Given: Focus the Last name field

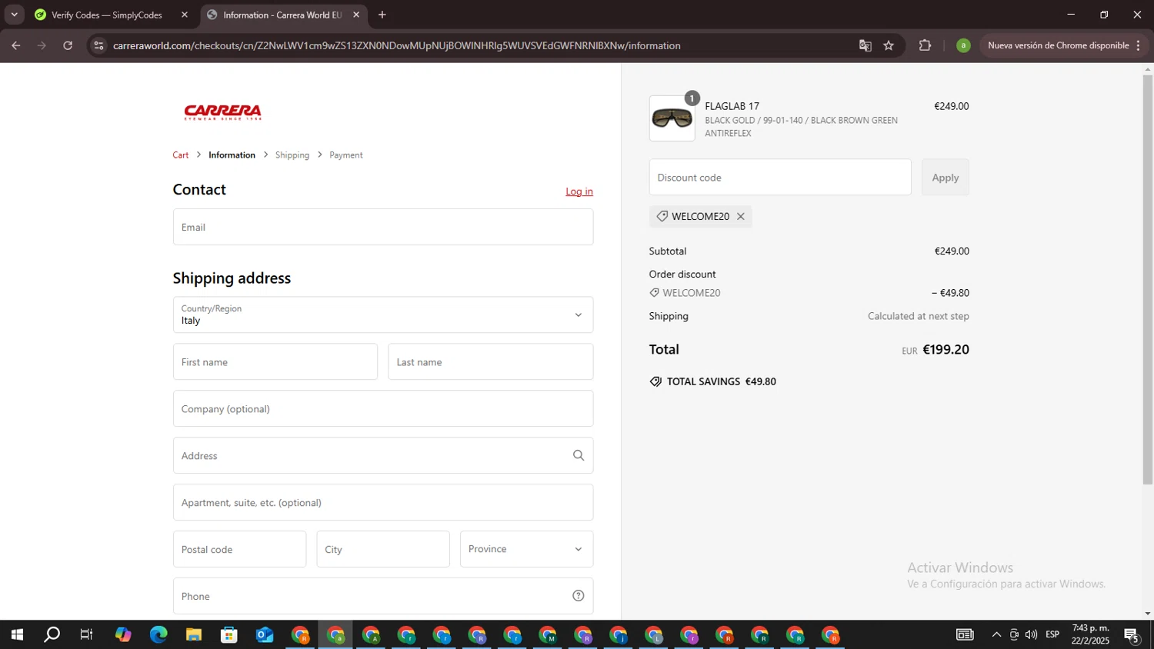Looking at the screenshot, I should (491, 362).
